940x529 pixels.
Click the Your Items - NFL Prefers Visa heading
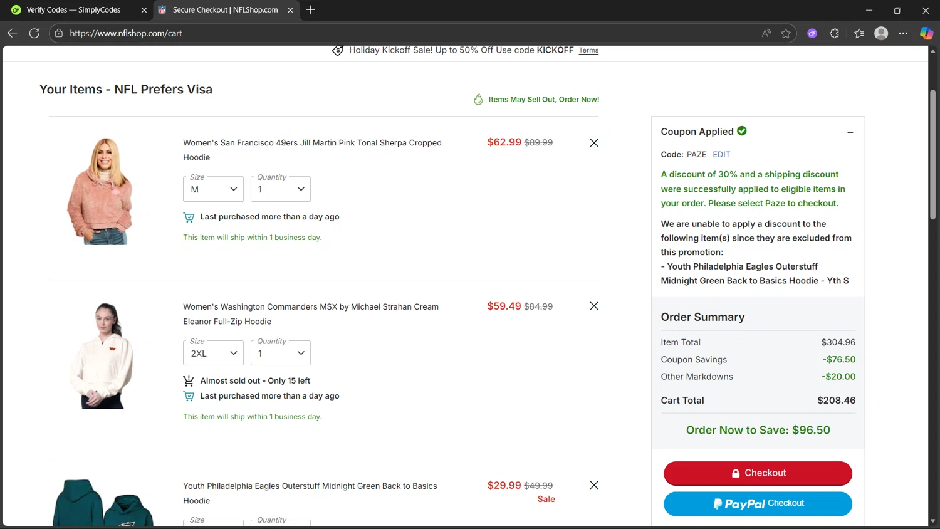[x=126, y=90]
